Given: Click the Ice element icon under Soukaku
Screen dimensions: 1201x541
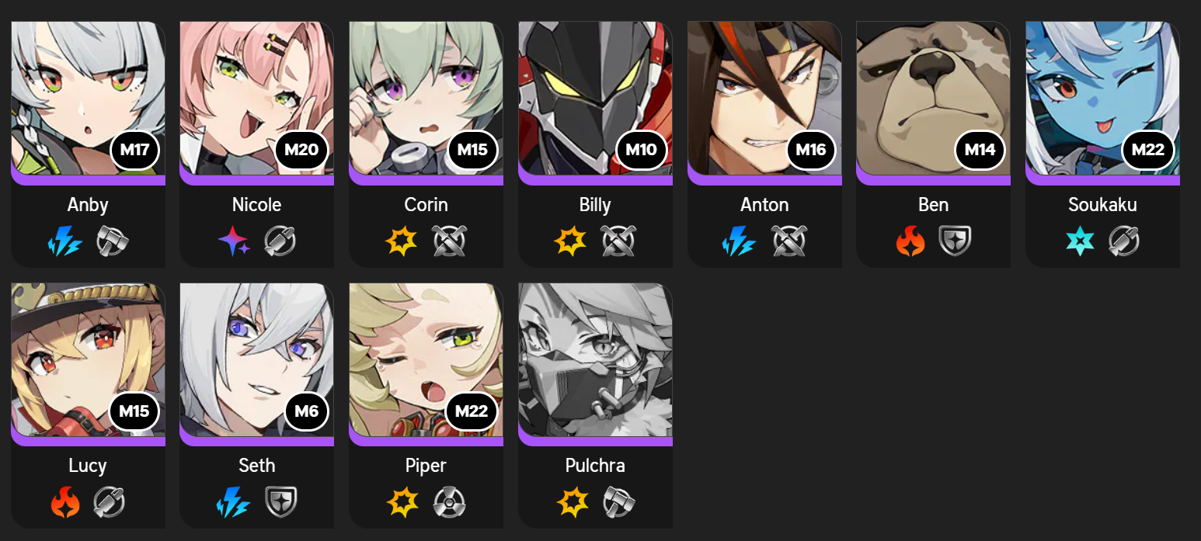Looking at the screenshot, I should (x=1080, y=241).
